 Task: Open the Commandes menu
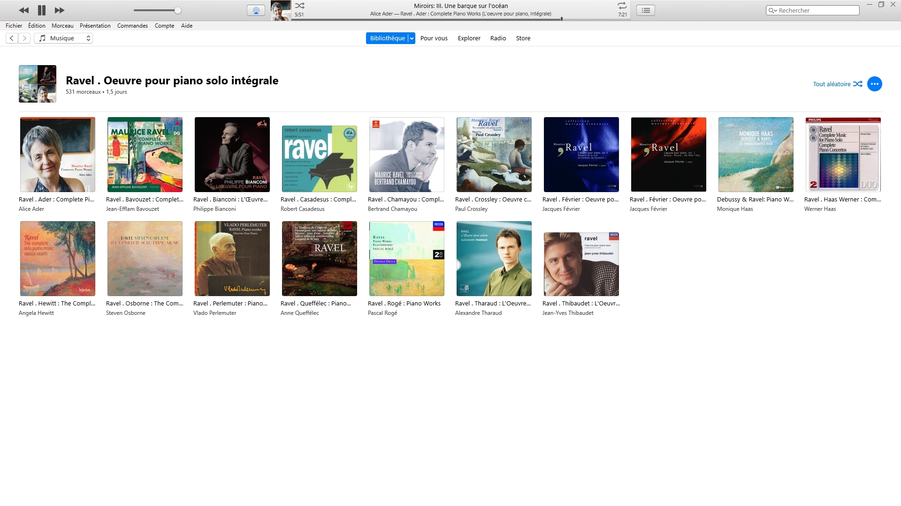click(x=132, y=26)
